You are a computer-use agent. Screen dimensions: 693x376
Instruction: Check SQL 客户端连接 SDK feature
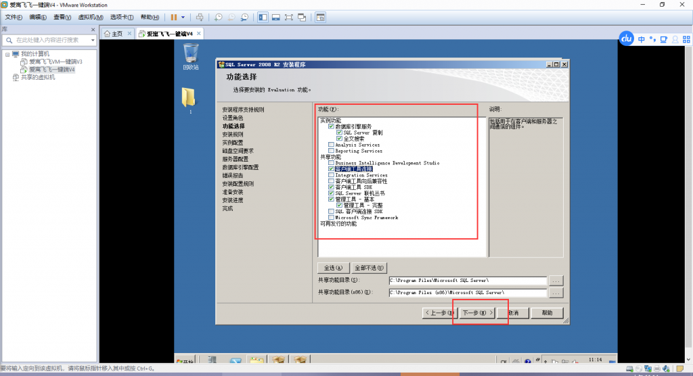(x=331, y=212)
